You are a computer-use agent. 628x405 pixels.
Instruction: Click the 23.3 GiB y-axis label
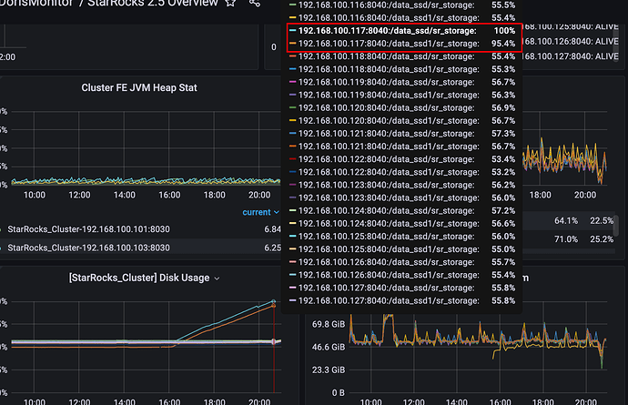pos(328,370)
